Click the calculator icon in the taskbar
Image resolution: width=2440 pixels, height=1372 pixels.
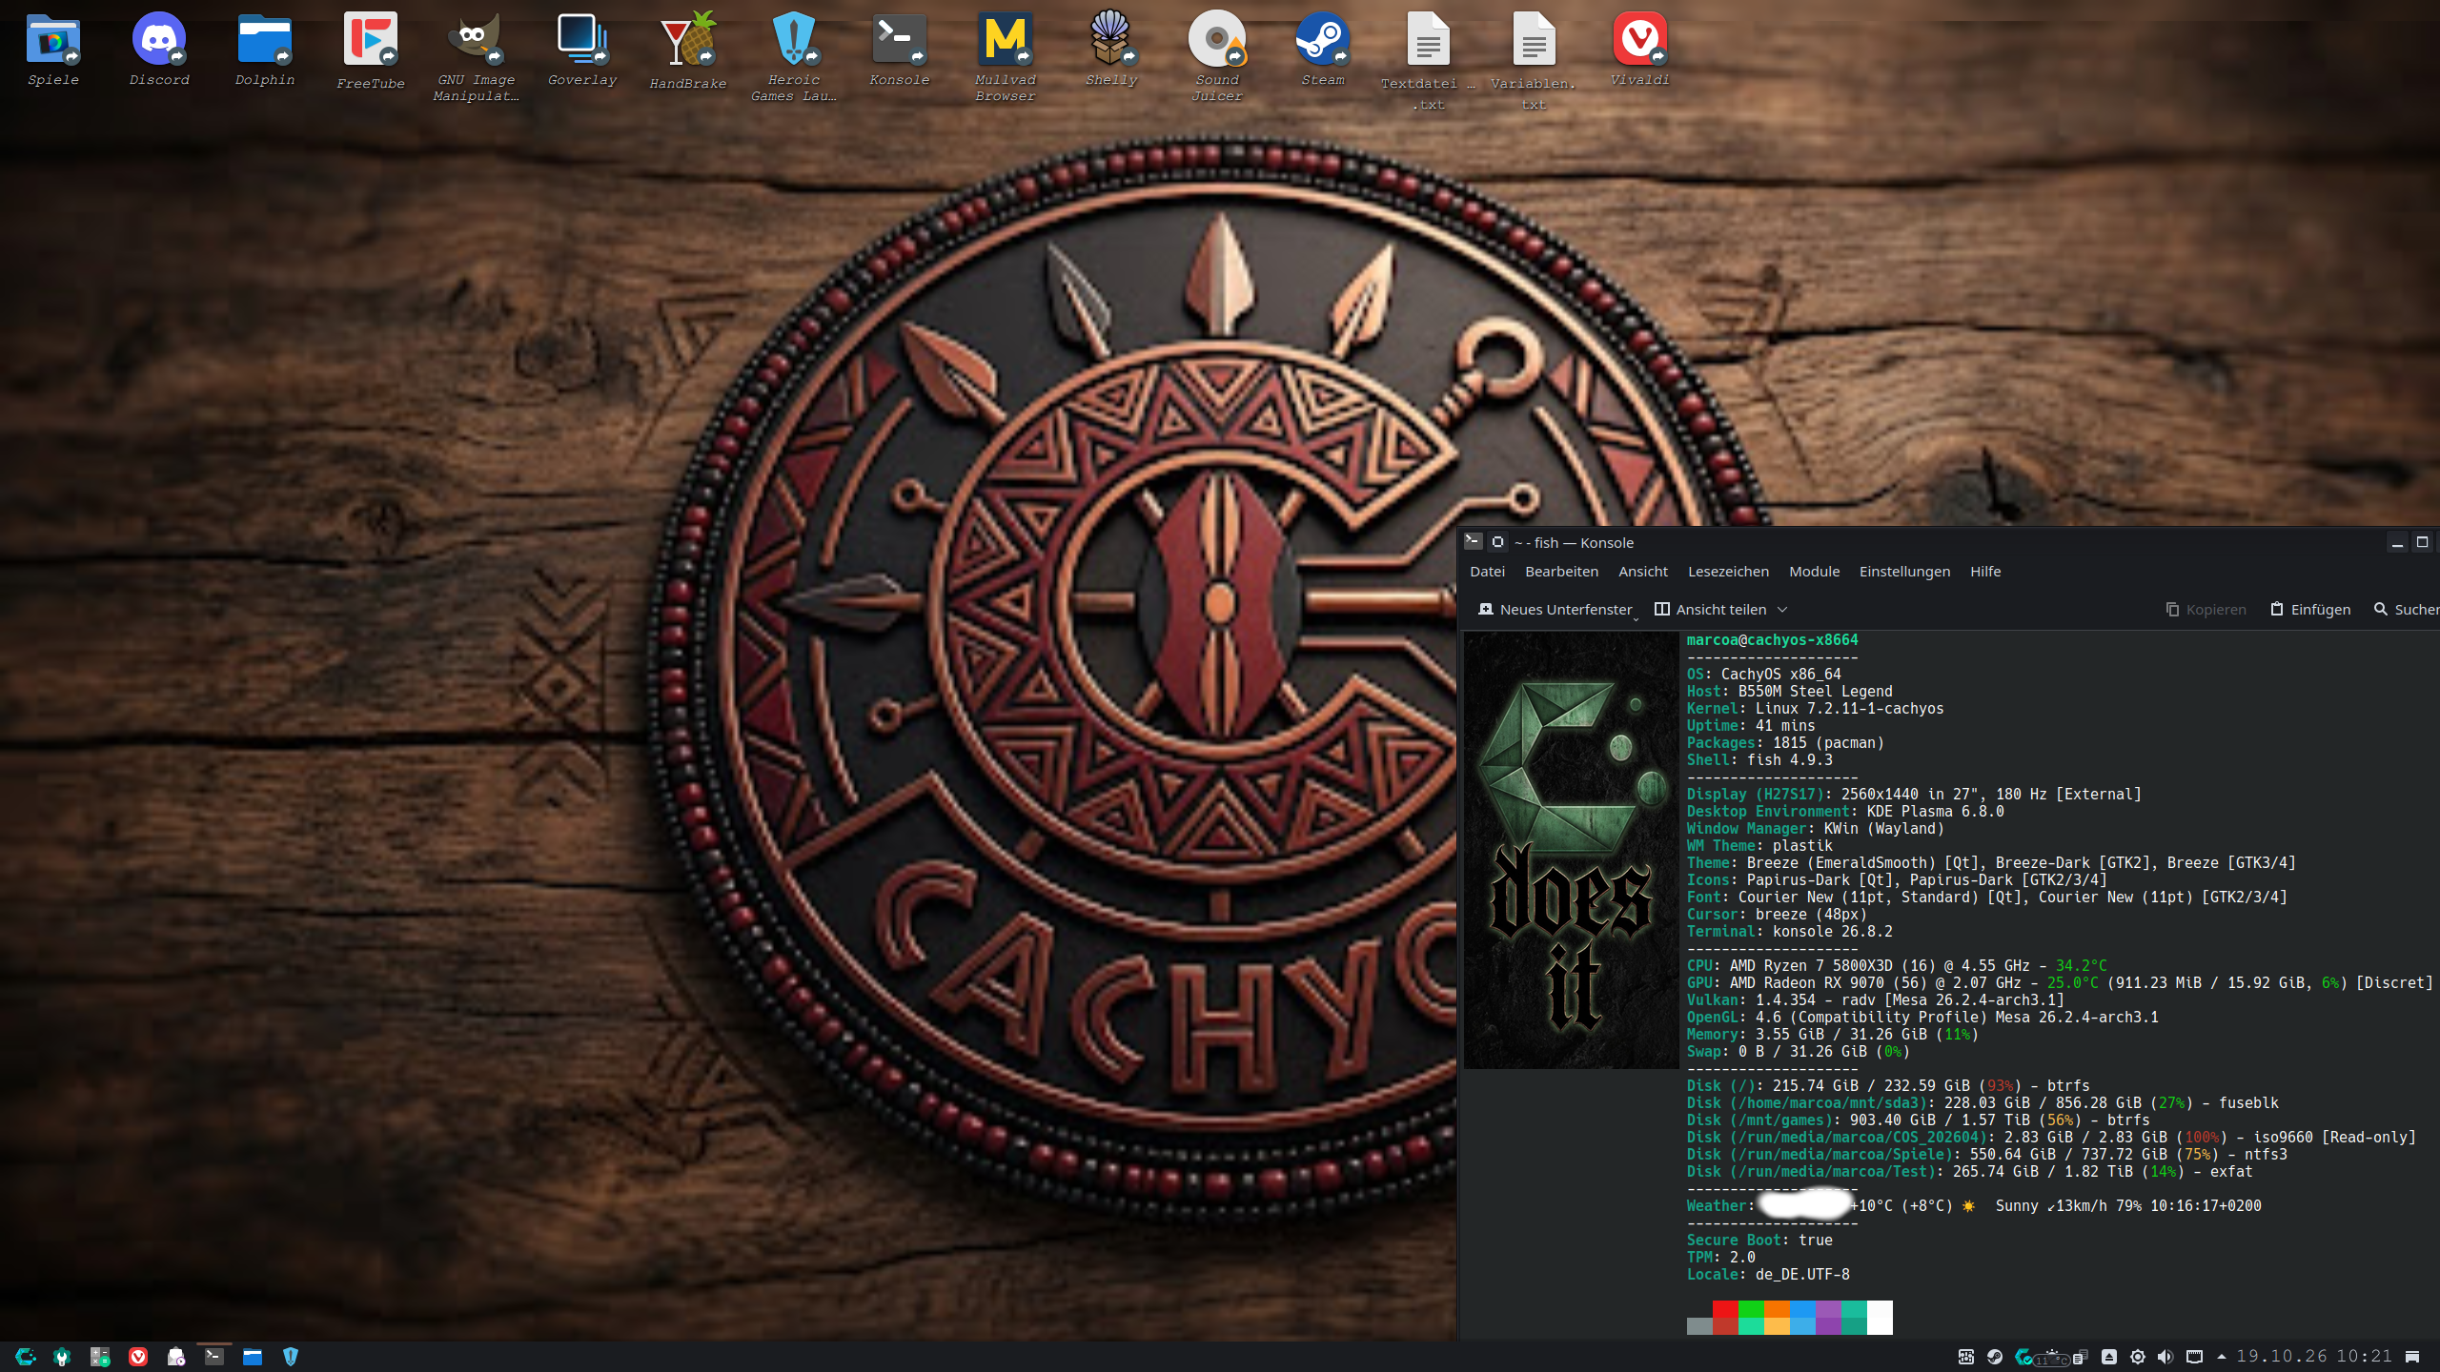point(100,1357)
